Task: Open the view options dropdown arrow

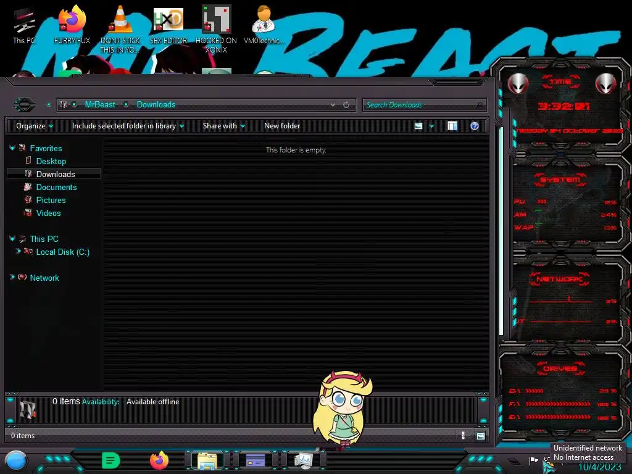Action: pyautogui.click(x=431, y=126)
